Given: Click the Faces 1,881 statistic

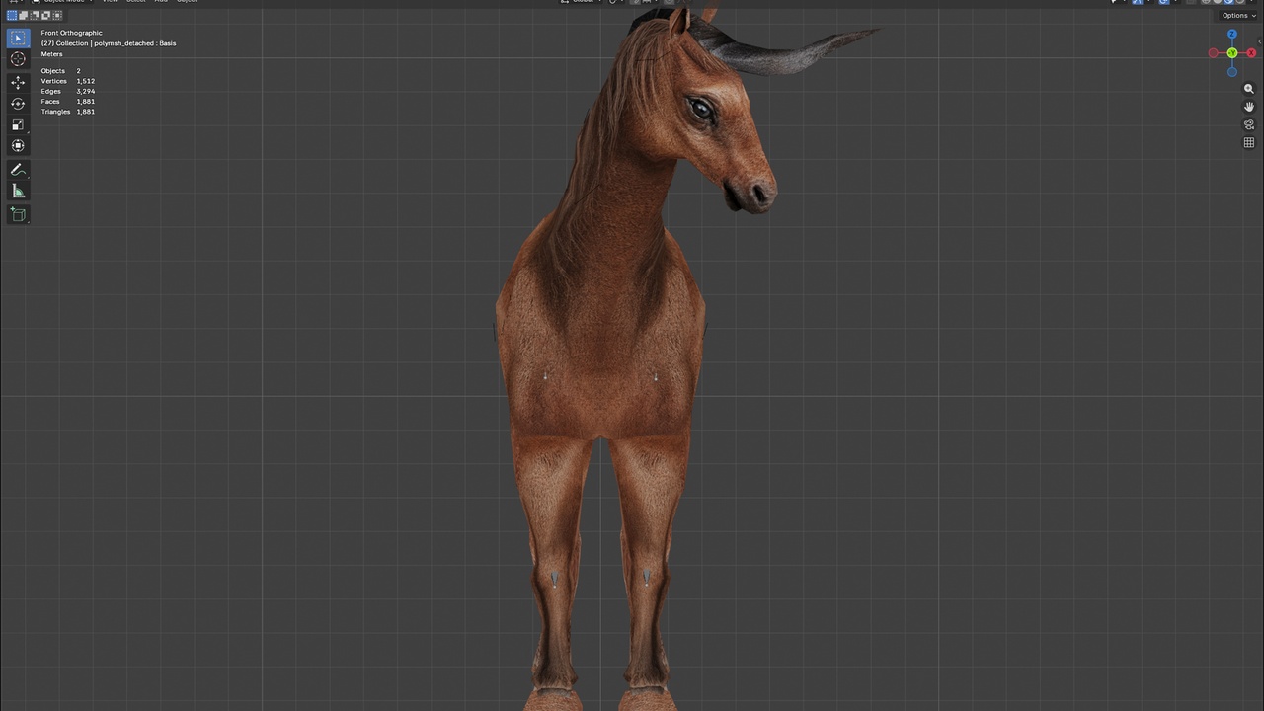Looking at the screenshot, I should click(68, 102).
